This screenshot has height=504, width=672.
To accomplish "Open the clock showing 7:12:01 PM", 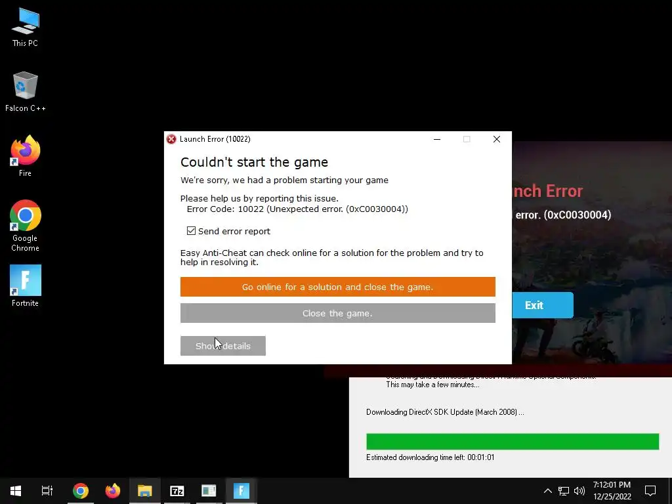I will 612,491.
